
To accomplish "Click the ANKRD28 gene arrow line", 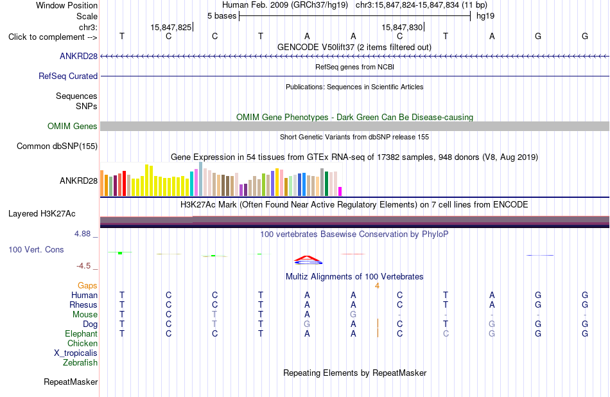I will pos(354,56).
